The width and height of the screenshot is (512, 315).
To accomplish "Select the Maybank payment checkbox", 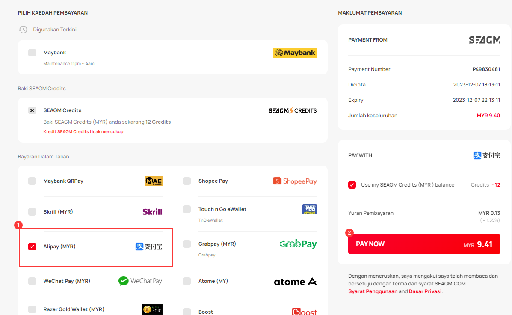I will tap(32, 53).
